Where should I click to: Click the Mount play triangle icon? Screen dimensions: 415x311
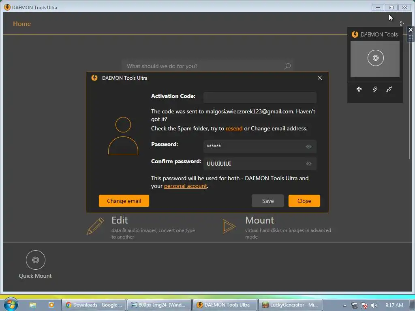(229, 226)
